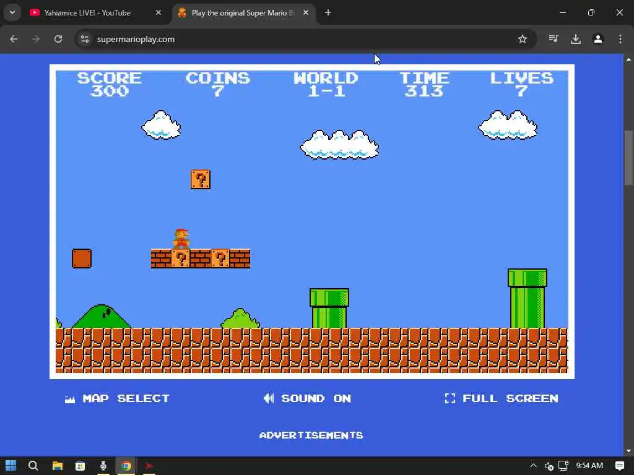Click the used empty brown block
This screenshot has height=475, width=634.
[x=82, y=259]
